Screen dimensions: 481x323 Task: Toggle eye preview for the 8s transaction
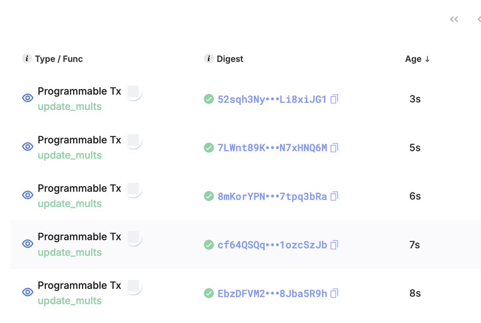coord(28,292)
